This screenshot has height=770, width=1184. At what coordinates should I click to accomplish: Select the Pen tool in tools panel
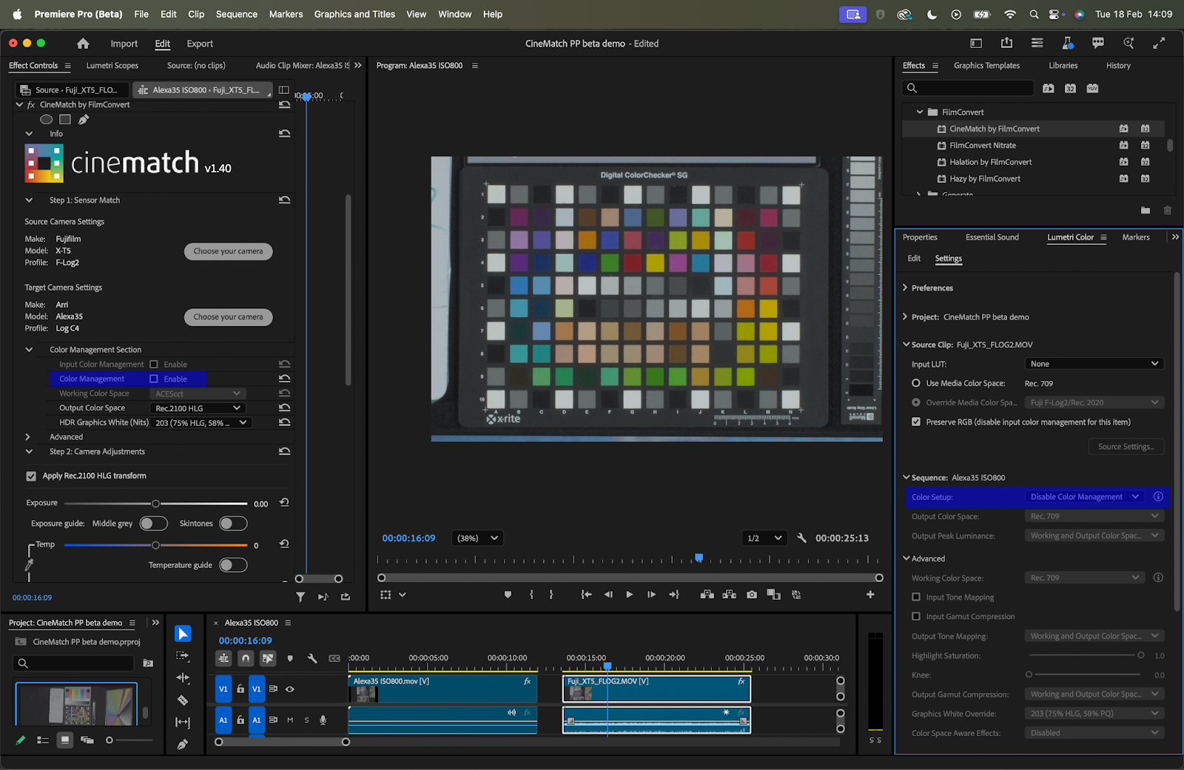click(183, 744)
